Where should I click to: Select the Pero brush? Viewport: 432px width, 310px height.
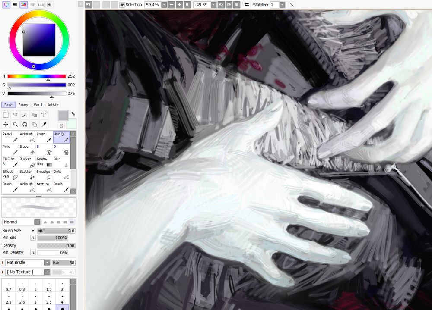pos(10,150)
